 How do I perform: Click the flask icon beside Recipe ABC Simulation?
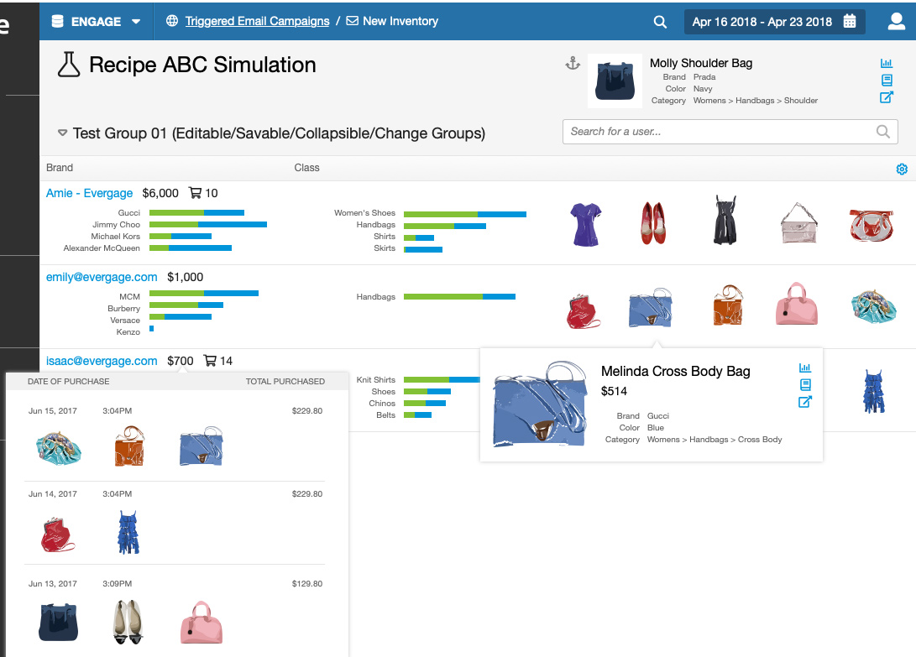tap(68, 65)
